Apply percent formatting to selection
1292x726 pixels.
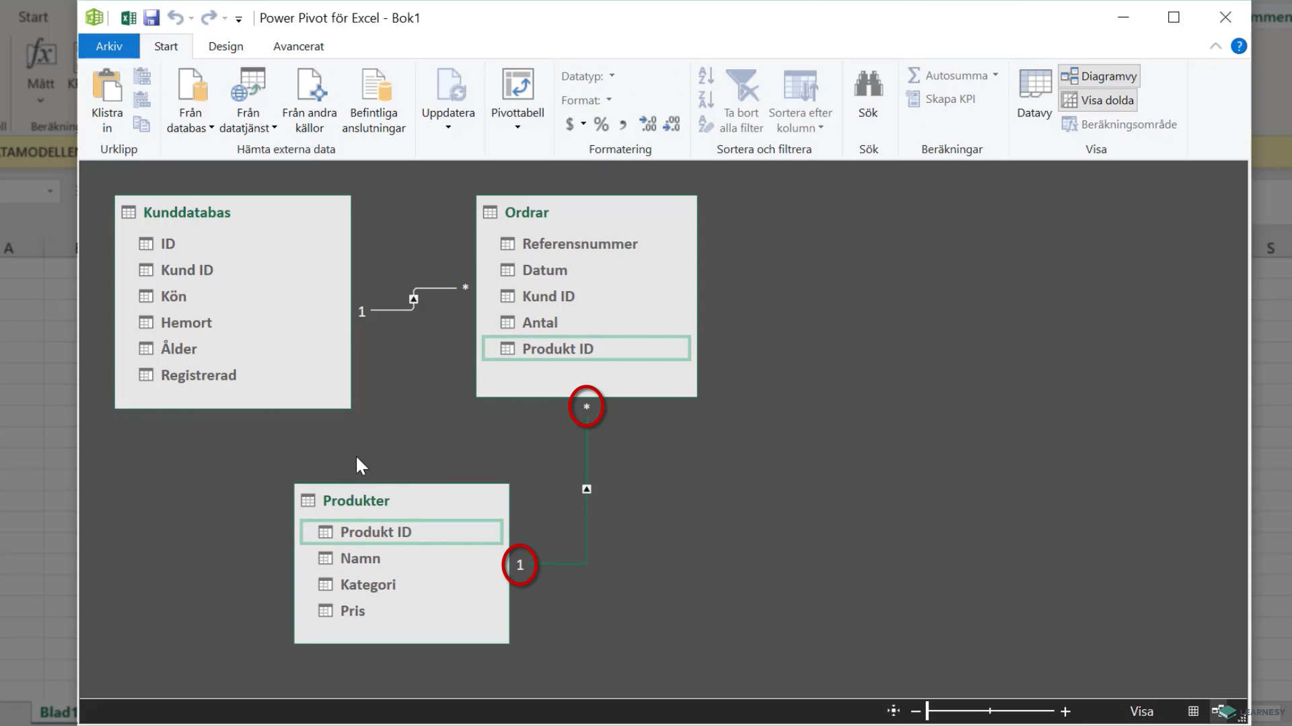(x=601, y=124)
